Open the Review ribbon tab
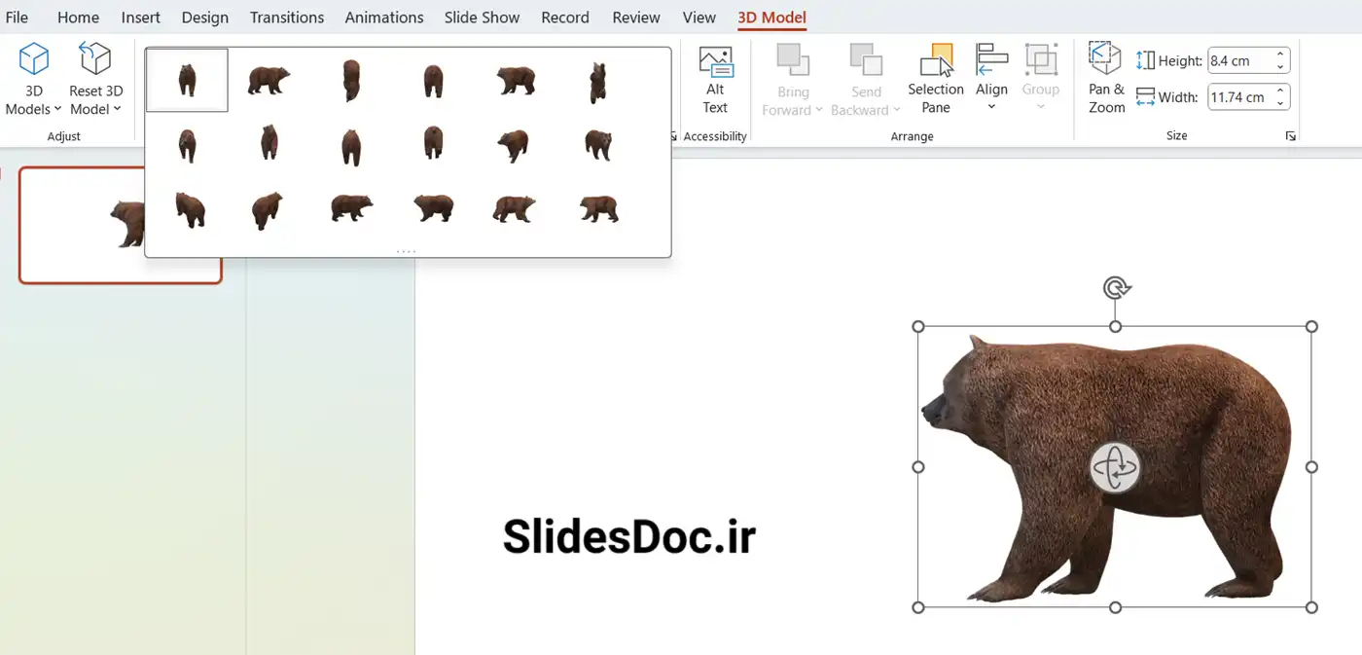This screenshot has width=1362, height=655. coord(635,17)
